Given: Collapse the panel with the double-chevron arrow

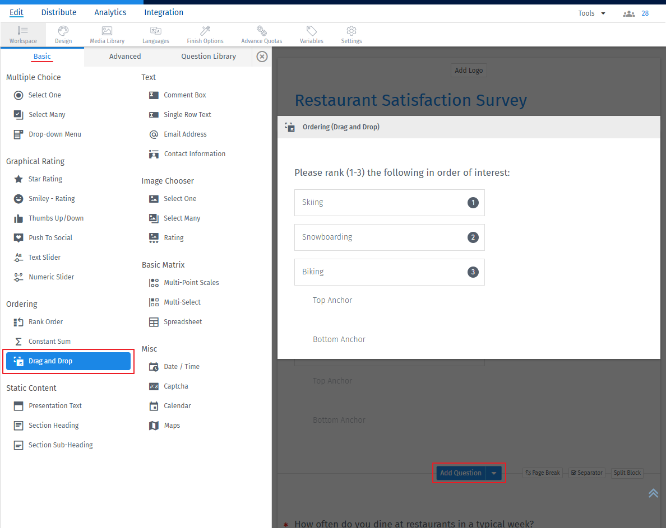Looking at the screenshot, I should (x=653, y=493).
